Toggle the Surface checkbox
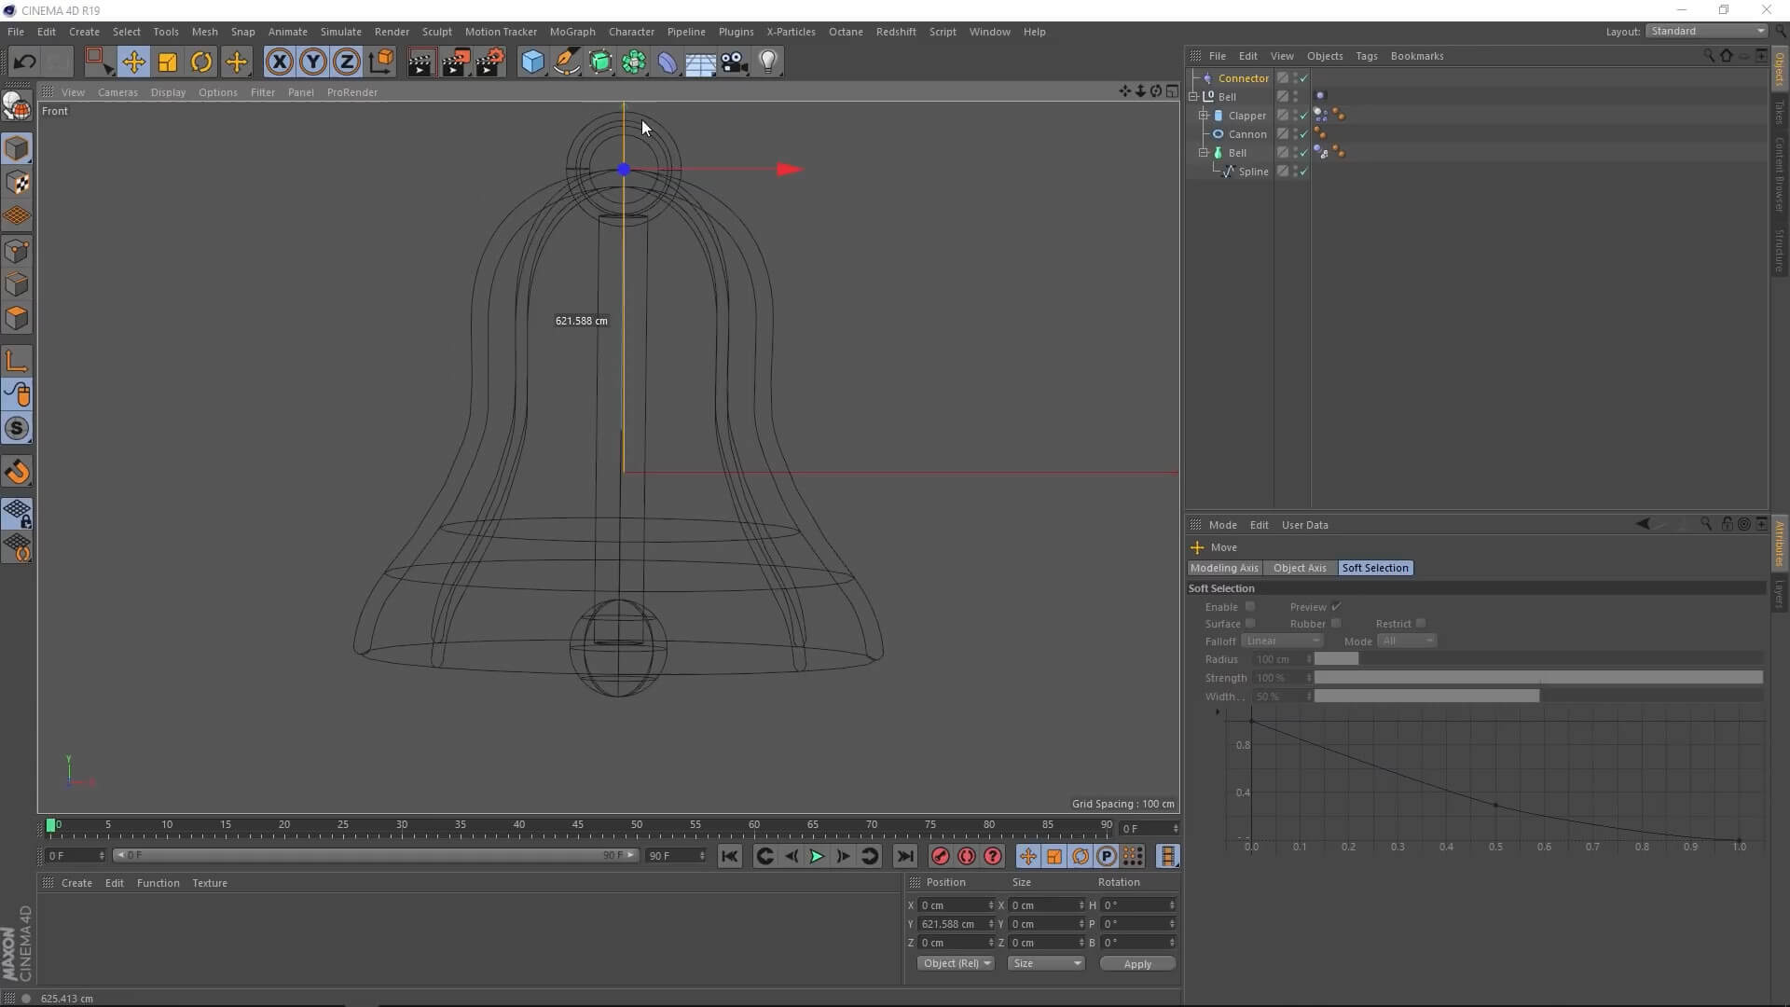The image size is (1790, 1007). pos(1250,624)
